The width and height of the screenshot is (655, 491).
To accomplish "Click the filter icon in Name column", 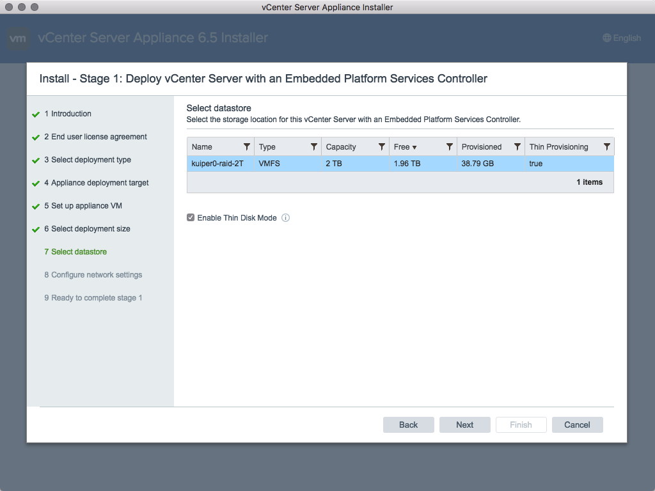I will 247,147.
